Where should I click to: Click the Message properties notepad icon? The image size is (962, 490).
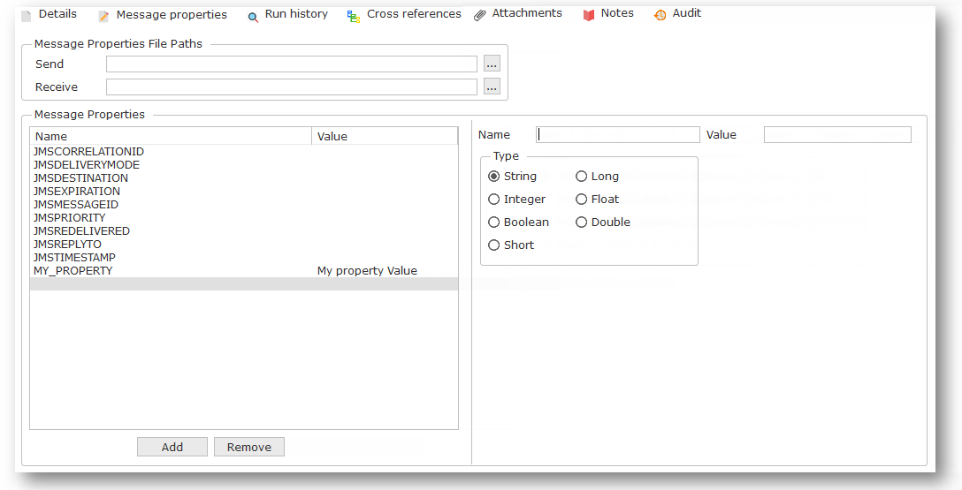tap(103, 16)
